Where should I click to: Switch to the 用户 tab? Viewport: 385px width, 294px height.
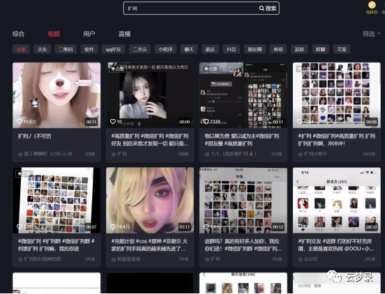pos(89,34)
